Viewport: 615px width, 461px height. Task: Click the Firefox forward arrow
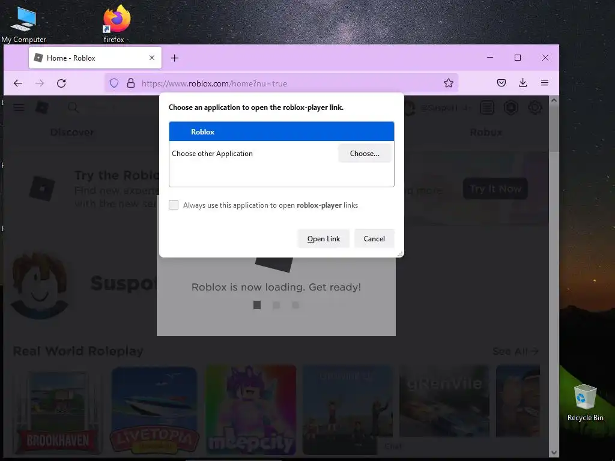[x=40, y=83]
